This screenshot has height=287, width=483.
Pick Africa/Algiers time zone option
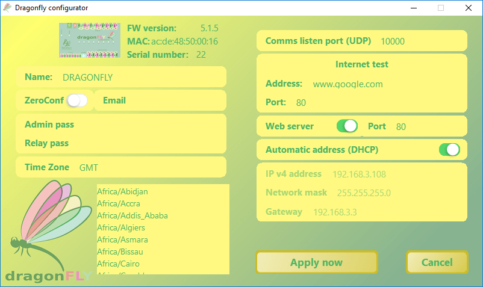121,227
